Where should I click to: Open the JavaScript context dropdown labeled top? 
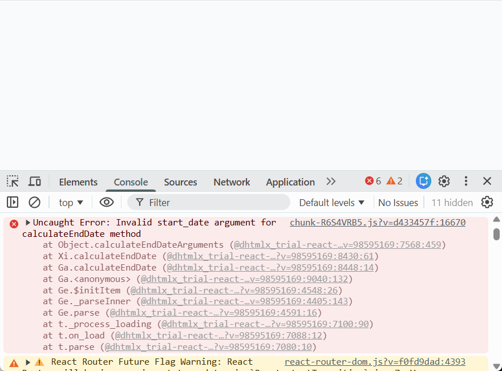[70, 202]
